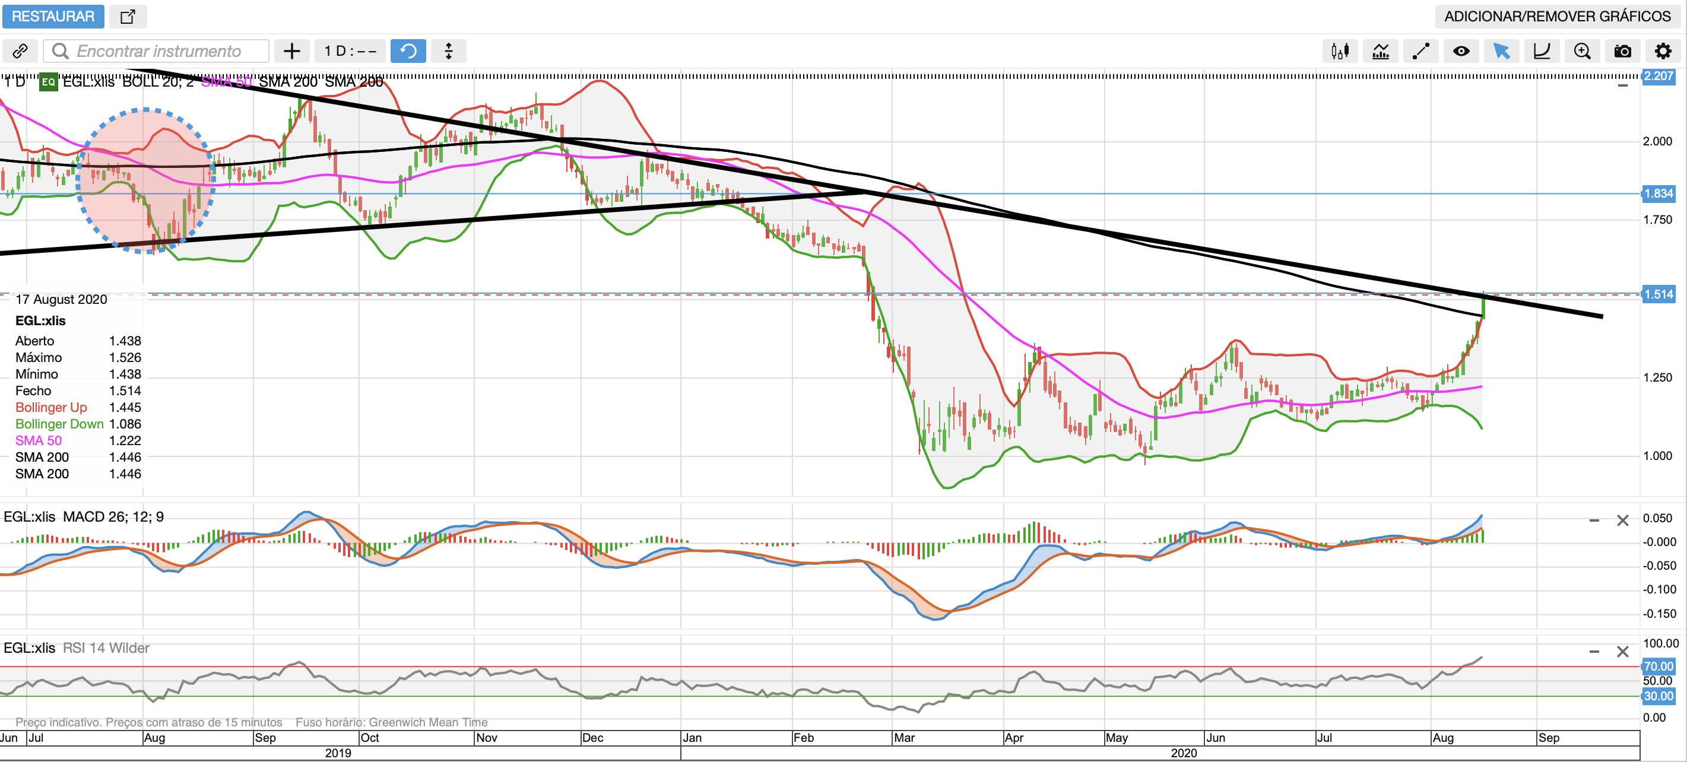
Task: Open the indicators and studies menu
Action: point(1381,51)
